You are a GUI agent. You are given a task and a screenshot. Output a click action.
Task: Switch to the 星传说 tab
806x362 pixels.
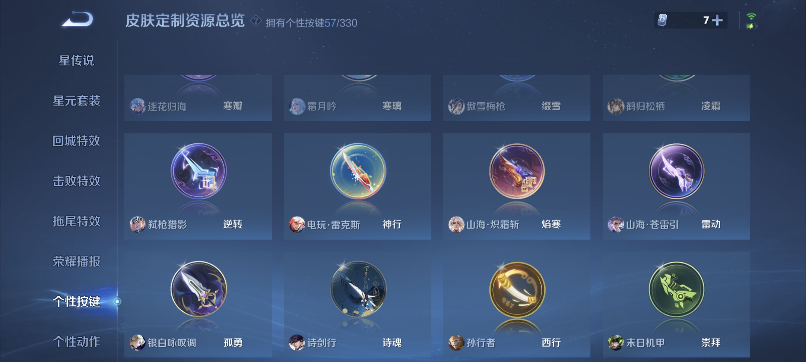tap(77, 61)
